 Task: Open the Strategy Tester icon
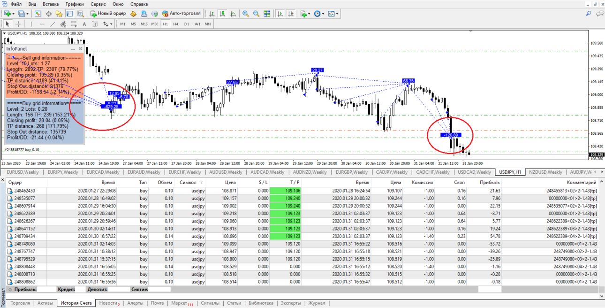tap(81, 14)
